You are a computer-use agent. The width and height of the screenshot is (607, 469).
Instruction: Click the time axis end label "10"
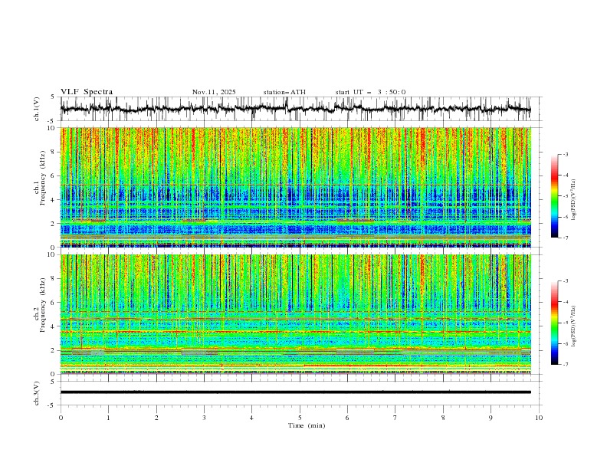tap(539, 418)
